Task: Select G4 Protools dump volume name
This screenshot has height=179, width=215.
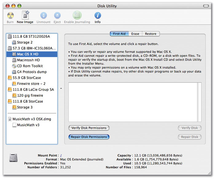Action: tap(32, 72)
